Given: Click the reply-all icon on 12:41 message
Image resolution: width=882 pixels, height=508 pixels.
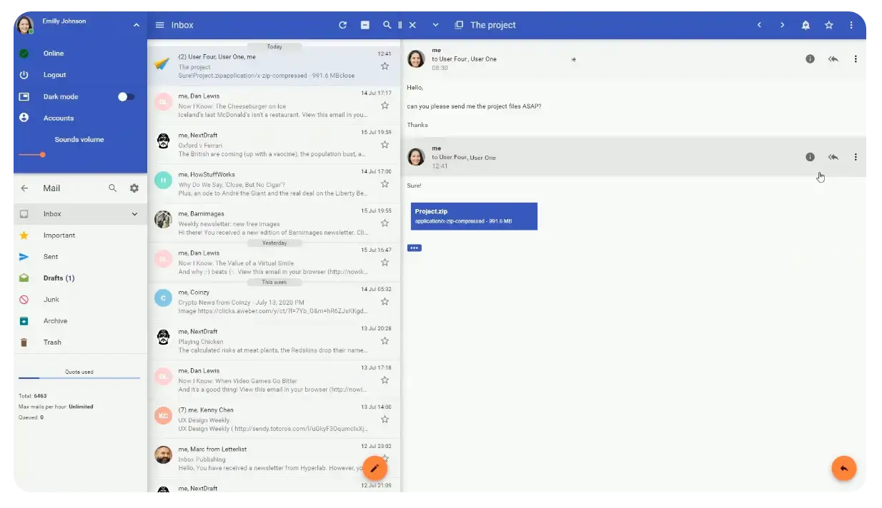Looking at the screenshot, I should [833, 157].
